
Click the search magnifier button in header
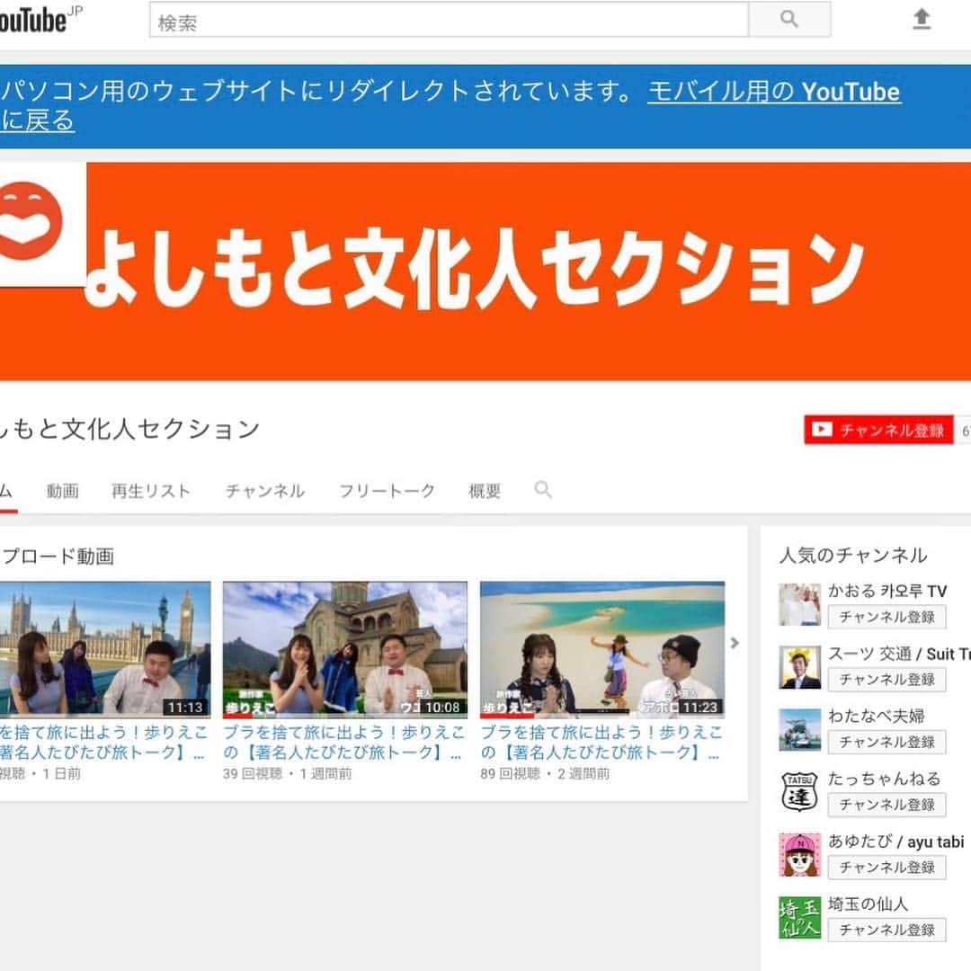coord(789,19)
